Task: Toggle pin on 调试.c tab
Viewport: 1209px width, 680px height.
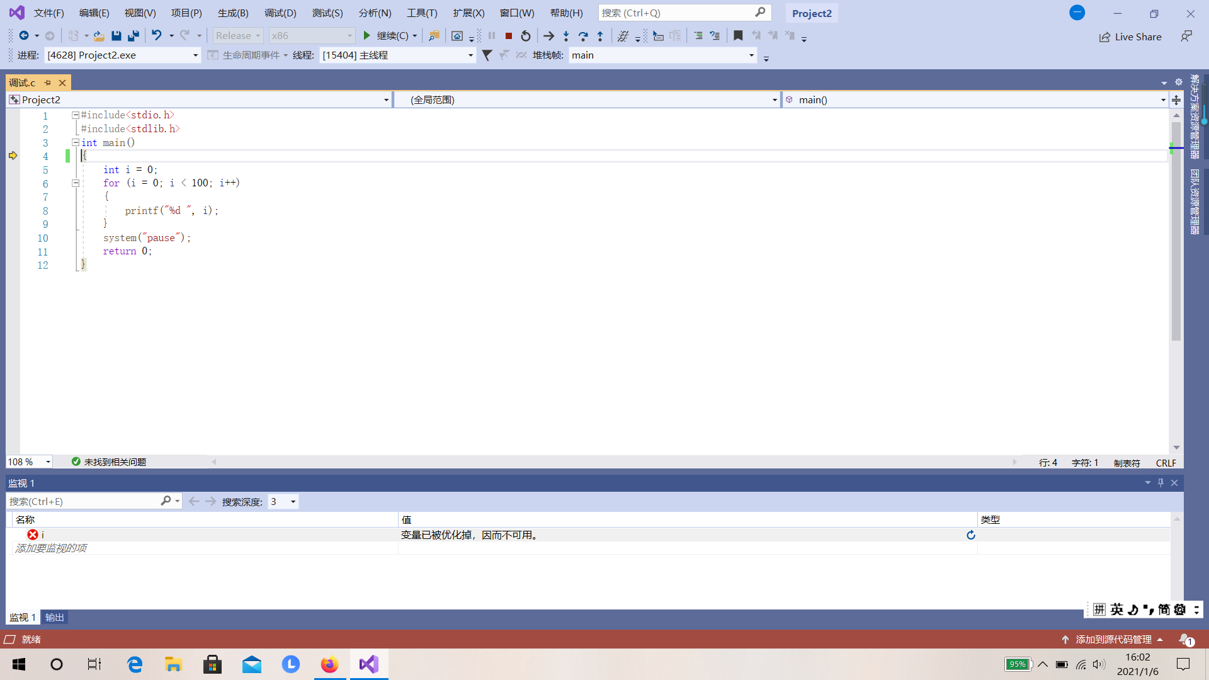Action: (48, 82)
